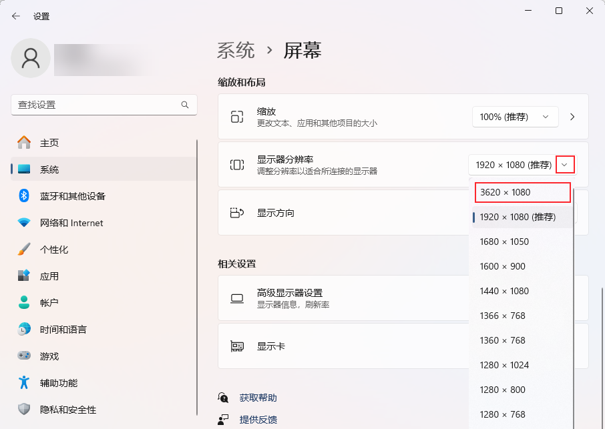Open the Apps settings page

tap(49, 276)
